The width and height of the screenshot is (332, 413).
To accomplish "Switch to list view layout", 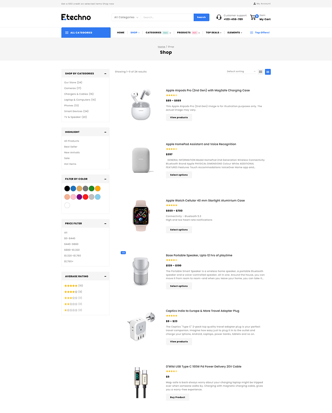I will pos(268,72).
